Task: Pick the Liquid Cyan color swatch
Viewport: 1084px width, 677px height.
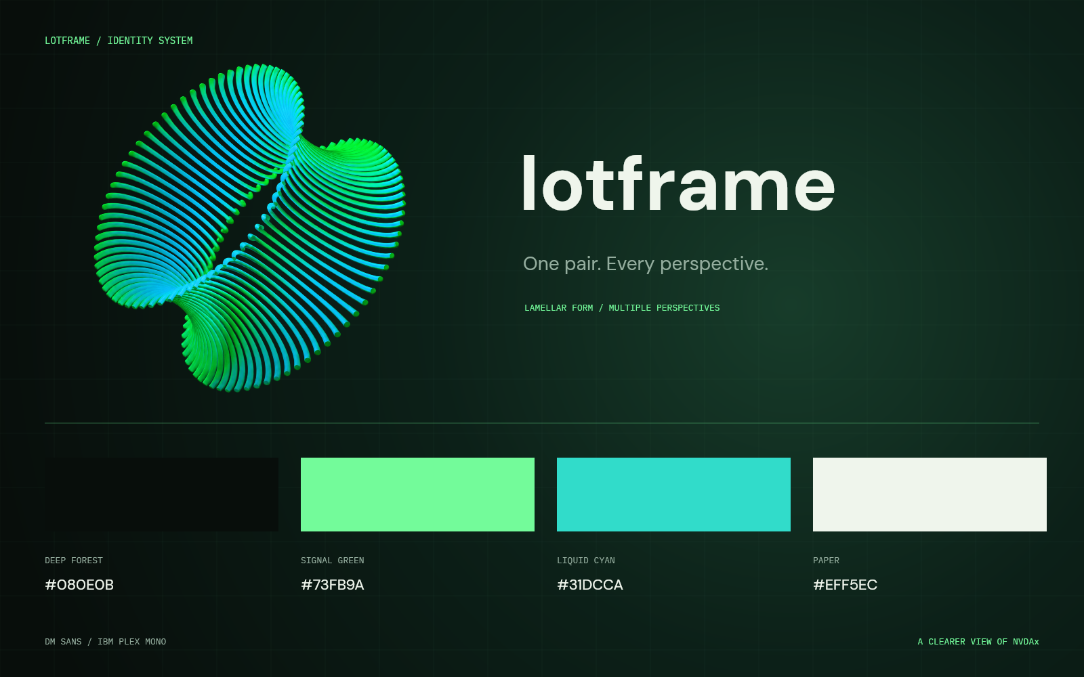Action: 673,494
